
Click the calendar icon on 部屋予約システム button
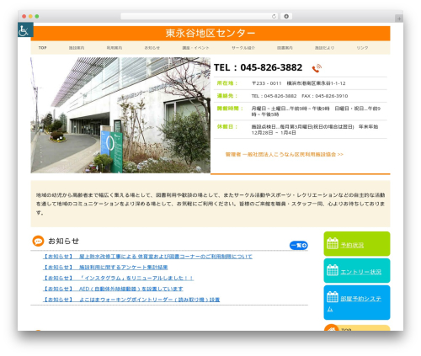click(333, 297)
